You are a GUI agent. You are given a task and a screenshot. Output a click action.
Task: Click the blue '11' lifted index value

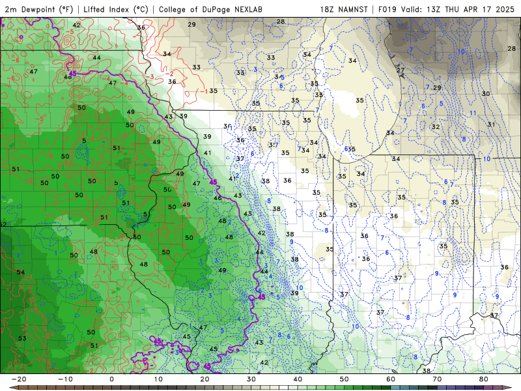point(473,113)
